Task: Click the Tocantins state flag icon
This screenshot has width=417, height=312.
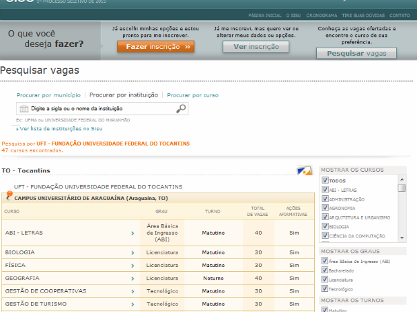Action: point(304,171)
